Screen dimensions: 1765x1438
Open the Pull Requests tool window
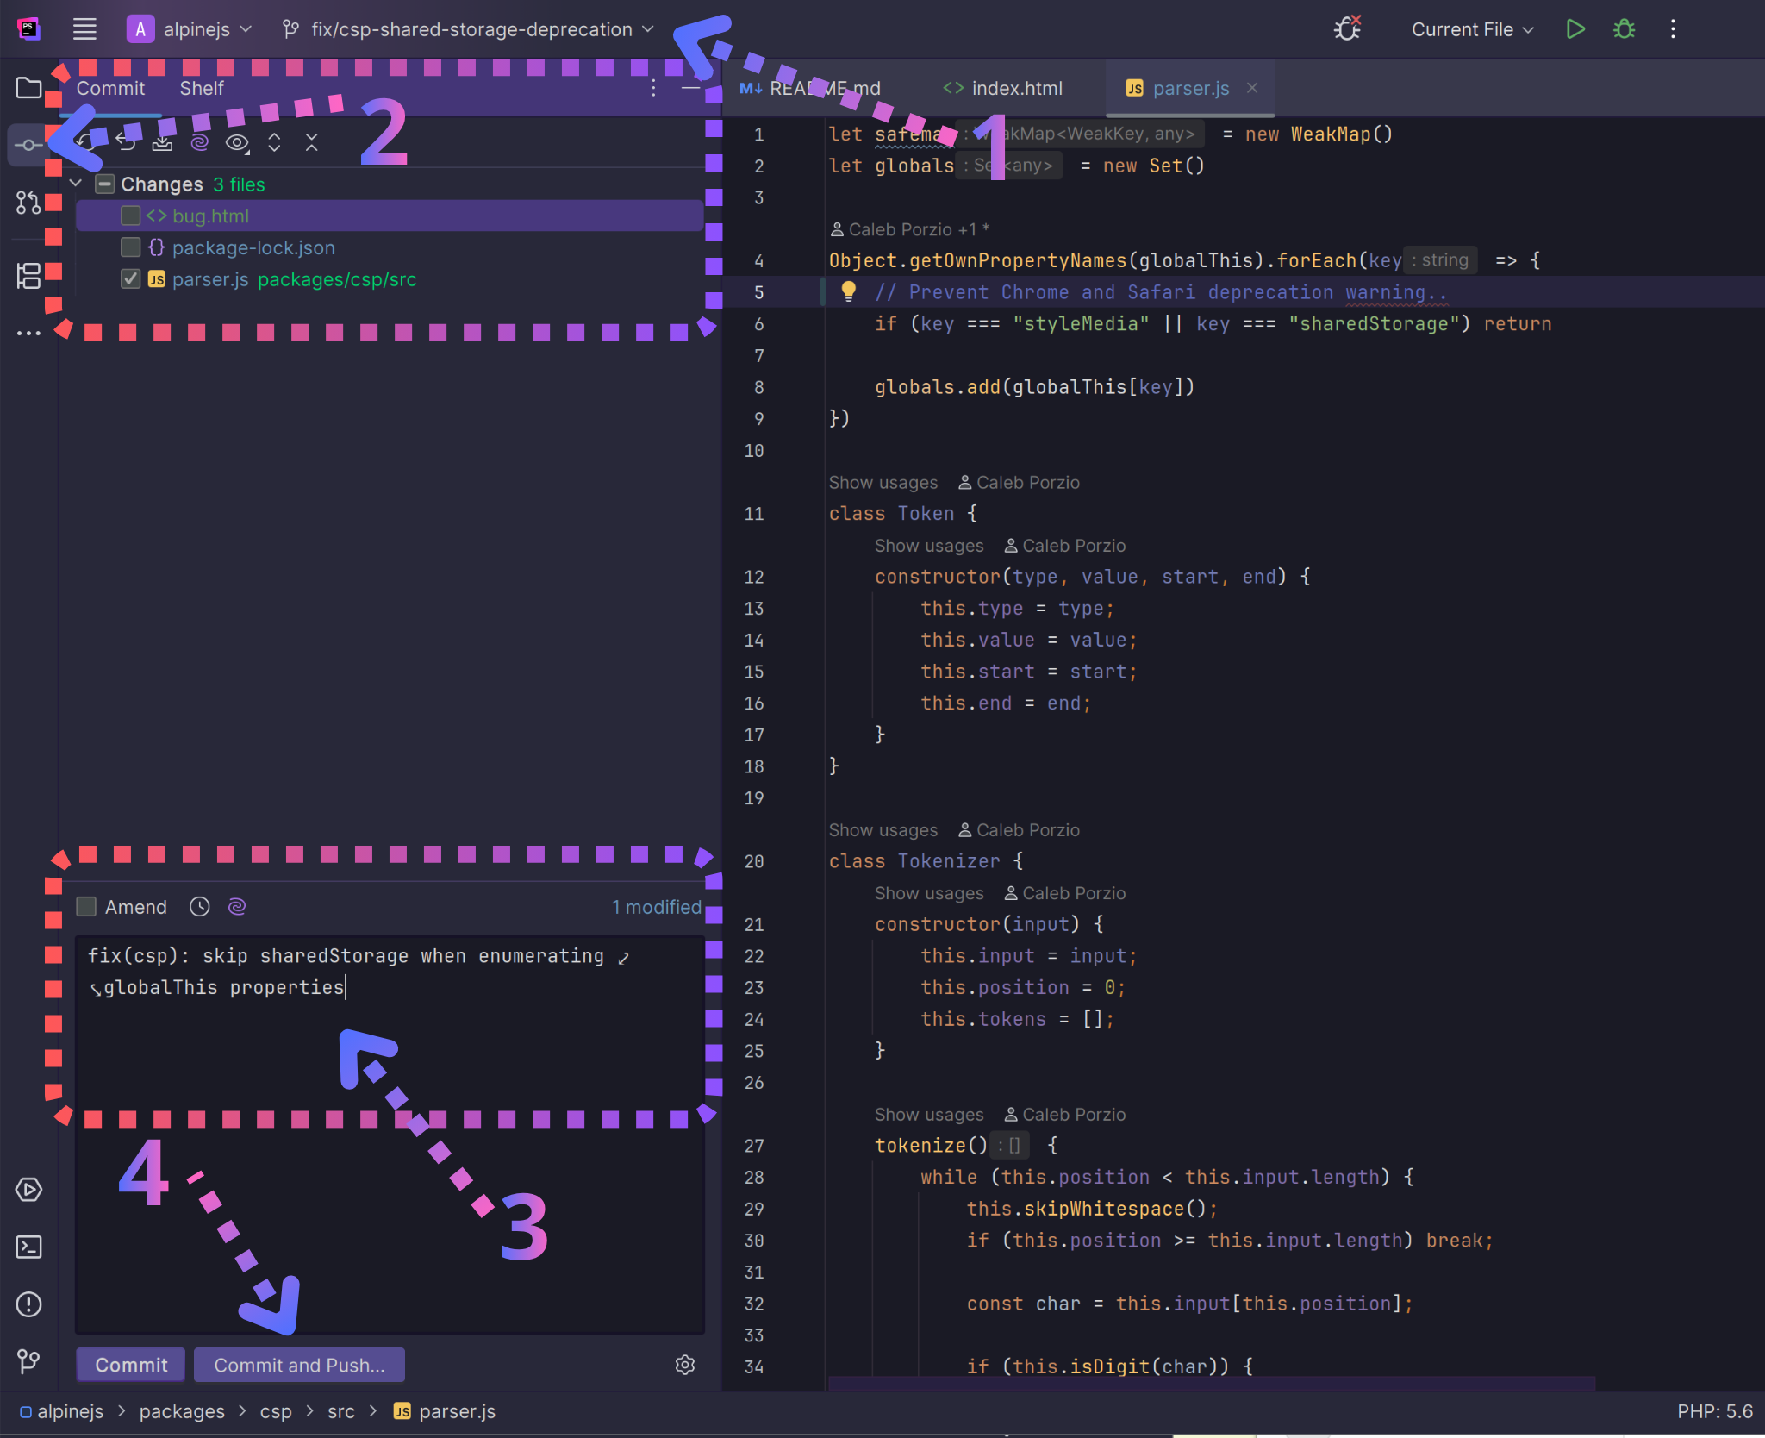point(28,203)
